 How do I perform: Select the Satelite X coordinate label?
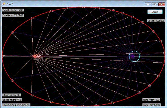click(x=13, y=10)
